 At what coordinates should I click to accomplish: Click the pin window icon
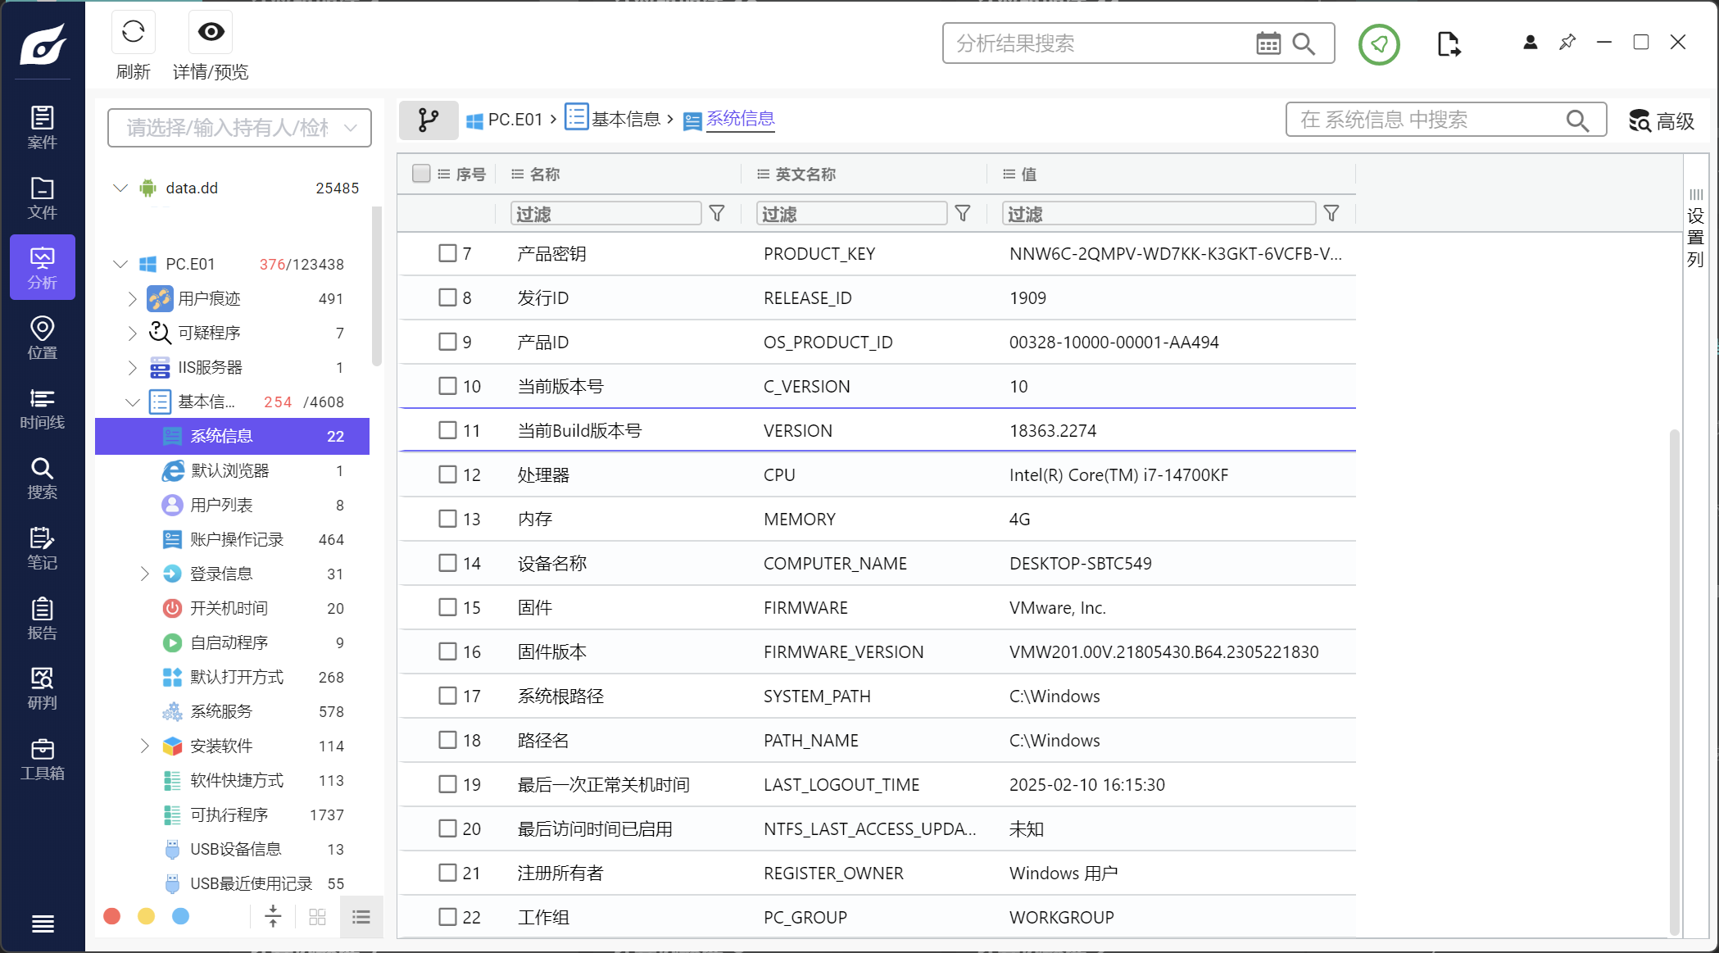coord(1567,42)
